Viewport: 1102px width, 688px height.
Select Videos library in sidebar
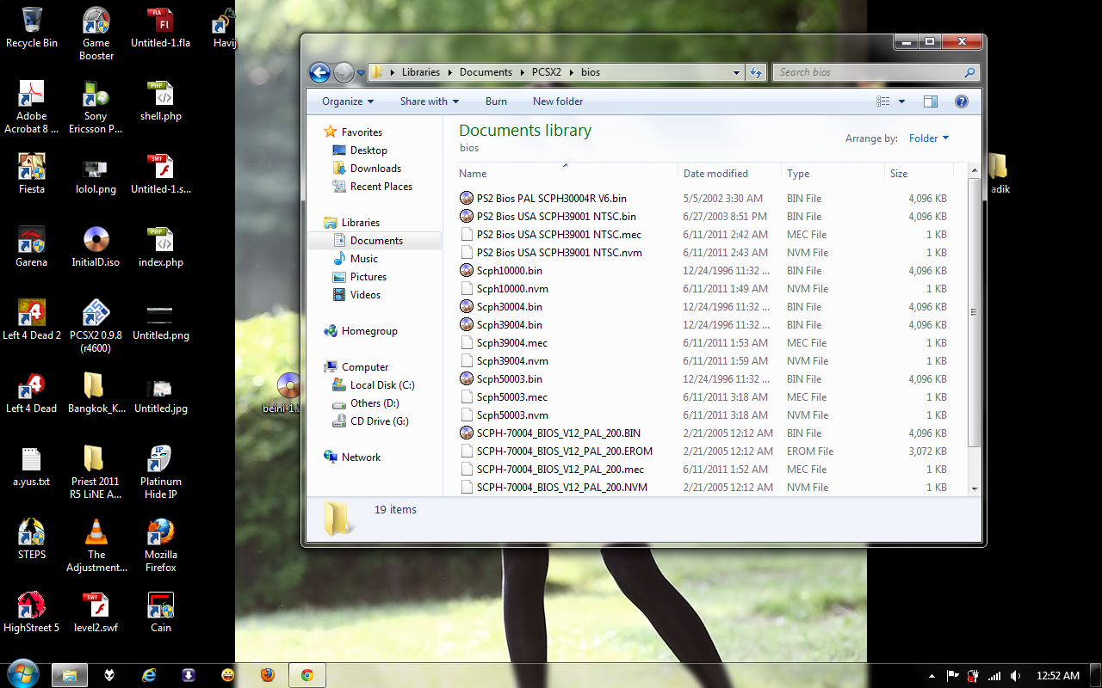[365, 295]
